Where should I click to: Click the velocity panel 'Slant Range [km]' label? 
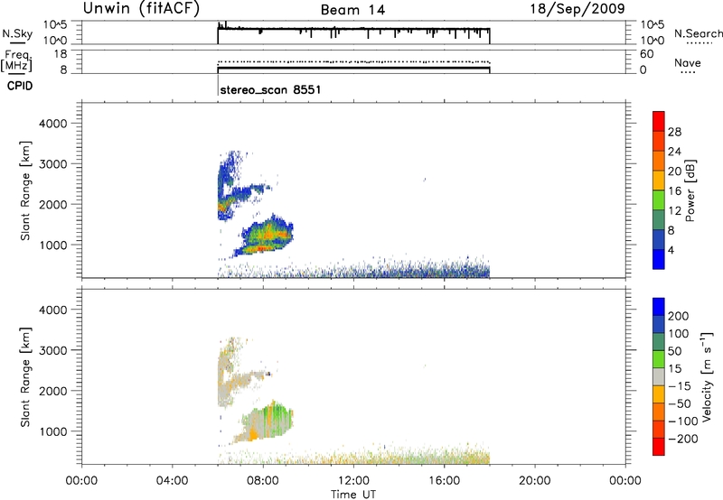coord(25,377)
